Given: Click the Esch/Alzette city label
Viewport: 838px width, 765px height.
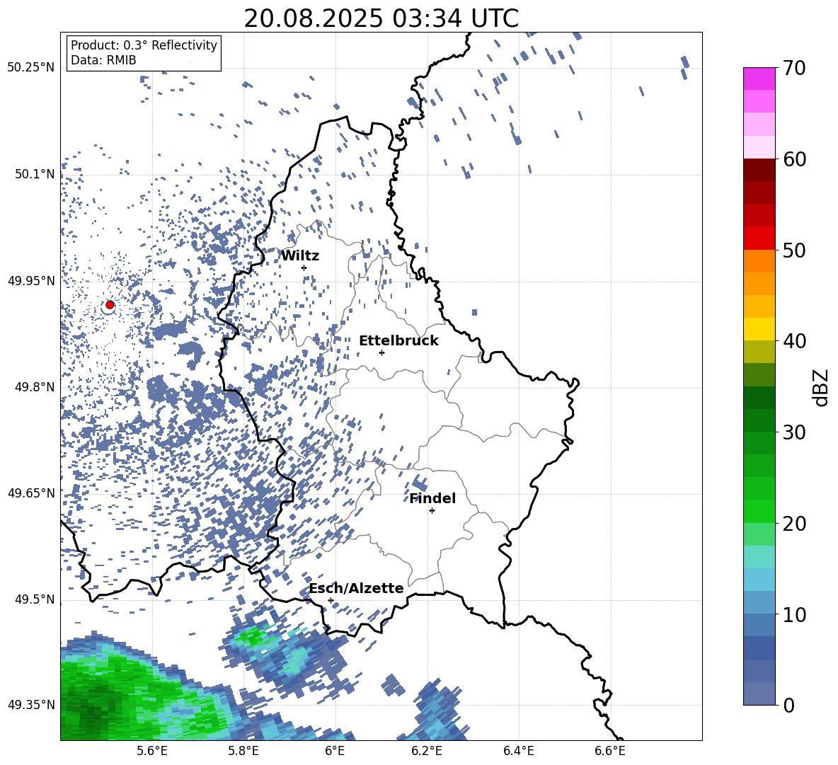Looking at the screenshot, I should [357, 588].
